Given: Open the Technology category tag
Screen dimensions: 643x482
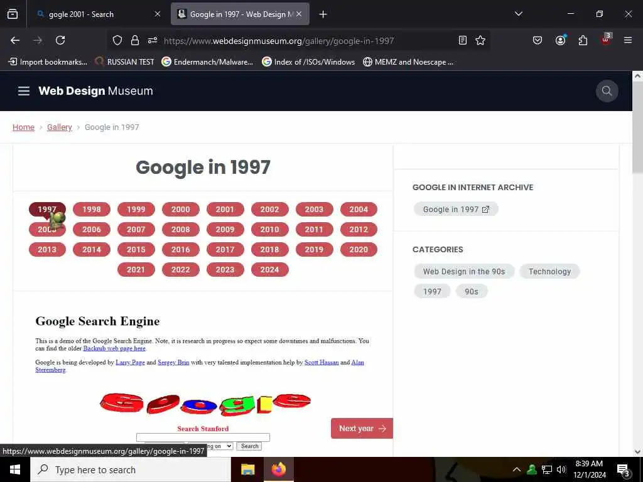Looking at the screenshot, I should pos(549,271).
